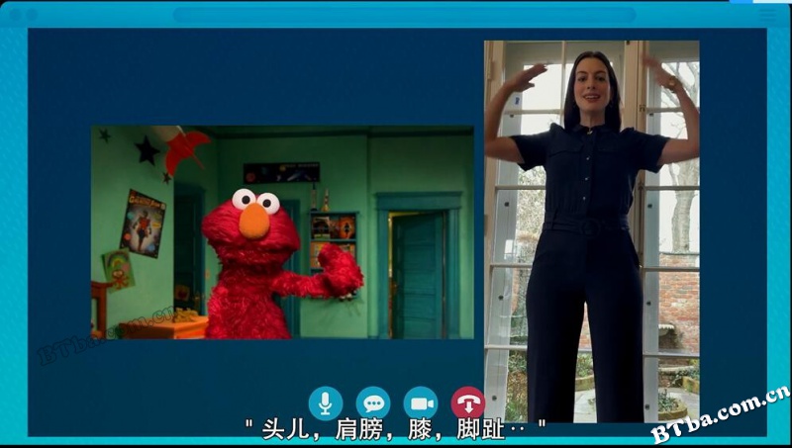Open the chat speech bubble
Image resolution: width=792 pixels, height=448 pixels.
point(373,403)
